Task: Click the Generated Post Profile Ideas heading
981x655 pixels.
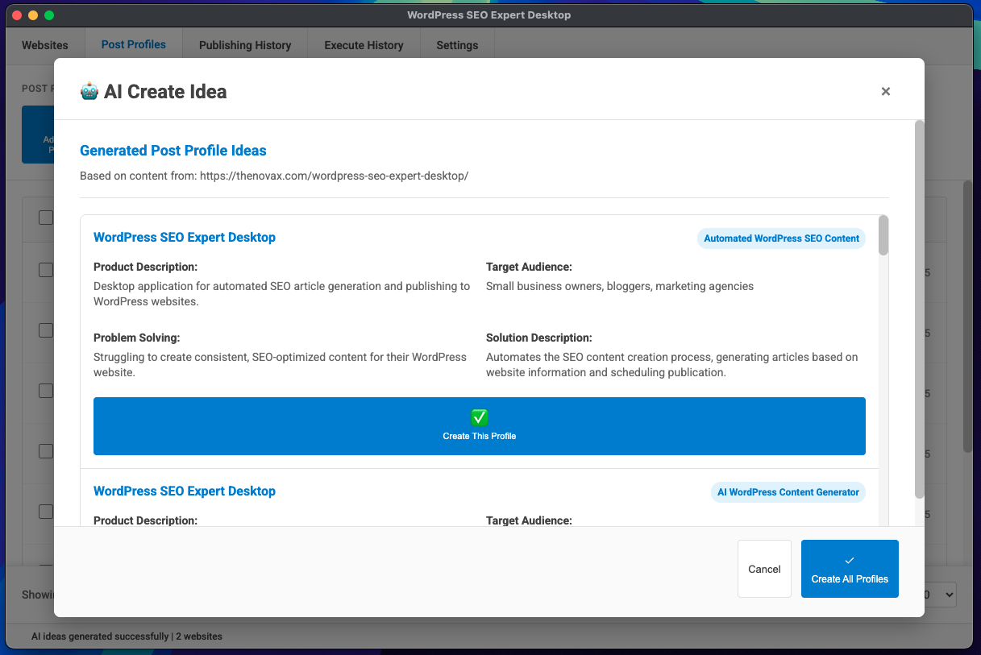Action: click(173, 151)
